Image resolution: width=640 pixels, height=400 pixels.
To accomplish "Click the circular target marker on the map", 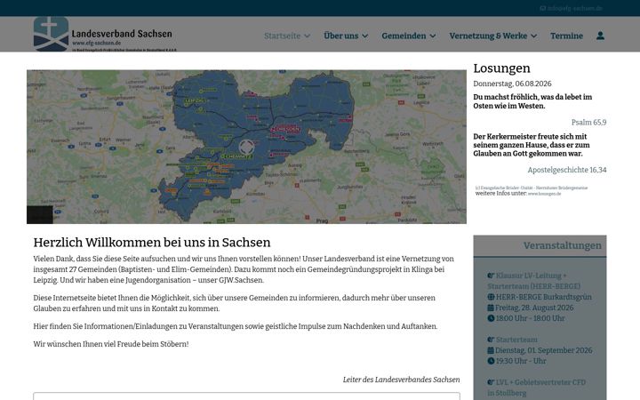I will 246,148.
